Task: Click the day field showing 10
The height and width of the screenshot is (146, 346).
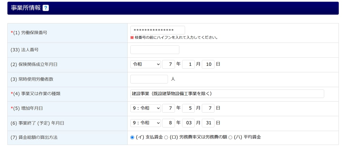Action: (208, 64)
